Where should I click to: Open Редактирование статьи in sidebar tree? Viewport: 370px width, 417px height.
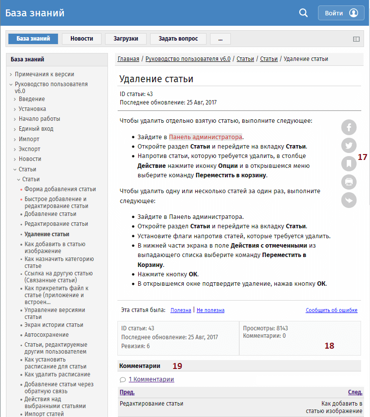pyautogui.click(x=56, y=224)
